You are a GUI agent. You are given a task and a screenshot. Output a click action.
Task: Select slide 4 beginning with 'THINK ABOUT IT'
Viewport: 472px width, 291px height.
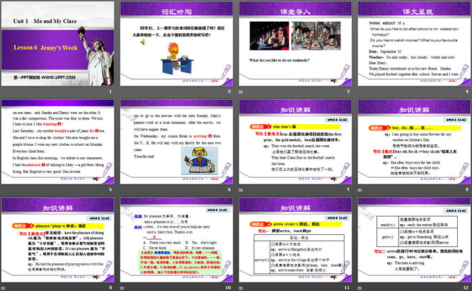click(x=414, y=44)
